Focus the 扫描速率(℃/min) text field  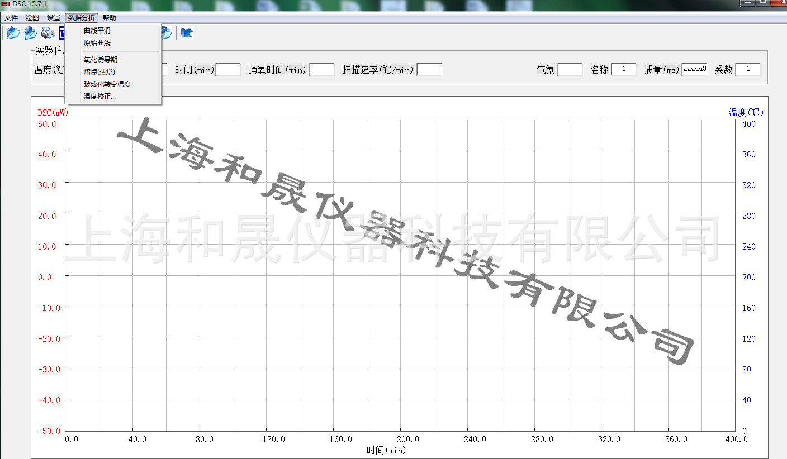(429, 70)
